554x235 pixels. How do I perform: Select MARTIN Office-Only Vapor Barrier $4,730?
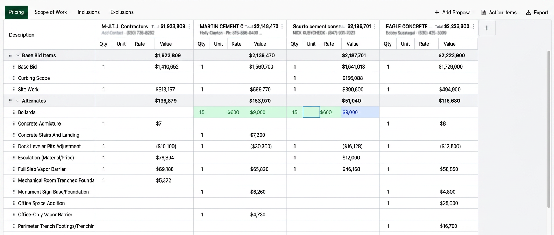258,214
